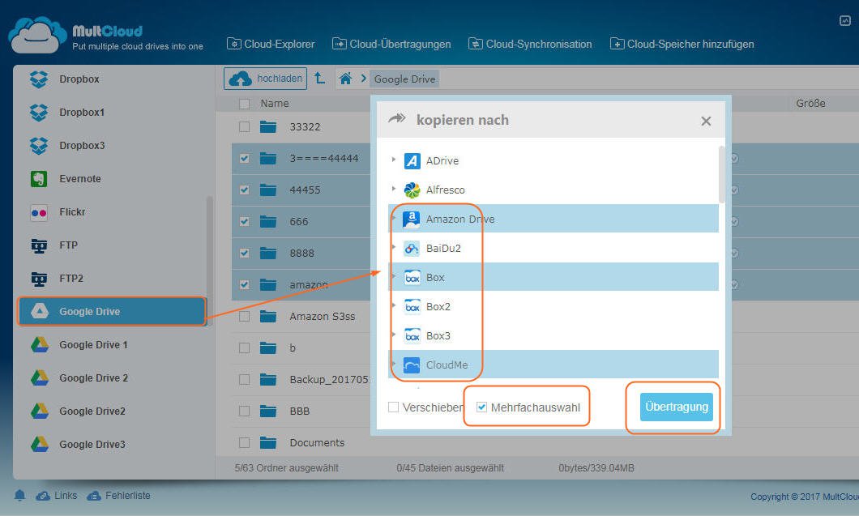The width and height of the screenshot is (859, 516).
Task: Expand the Box2 tree node
Action: pyautogui.click(x=393, y=305)
